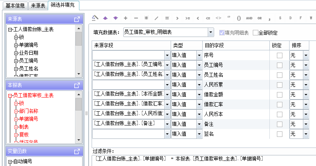
Task: Open source field dropdown for 序号 row
Action: coord(167,55)
